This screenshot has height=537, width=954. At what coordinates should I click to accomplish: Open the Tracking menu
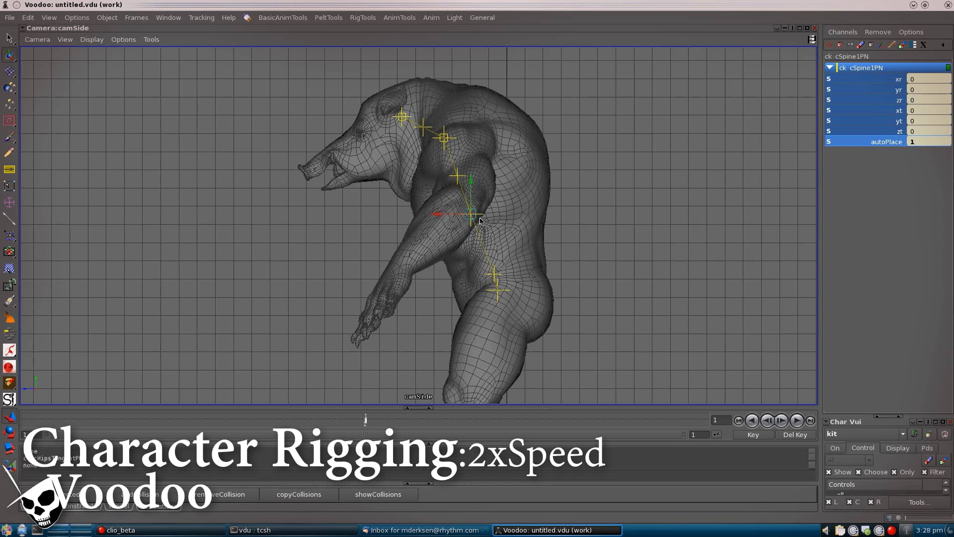click(201, 17)
